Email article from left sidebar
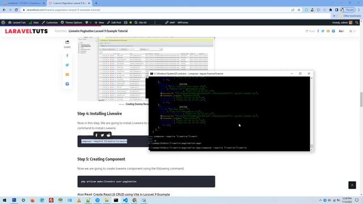This screenshot has width=363, height=204. tap(67, 74)
